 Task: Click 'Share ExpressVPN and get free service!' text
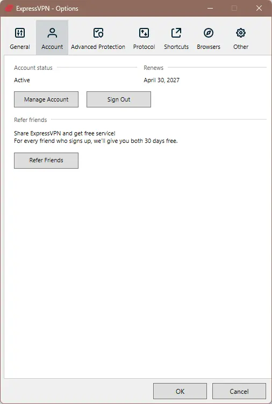[x=65, y=133]
